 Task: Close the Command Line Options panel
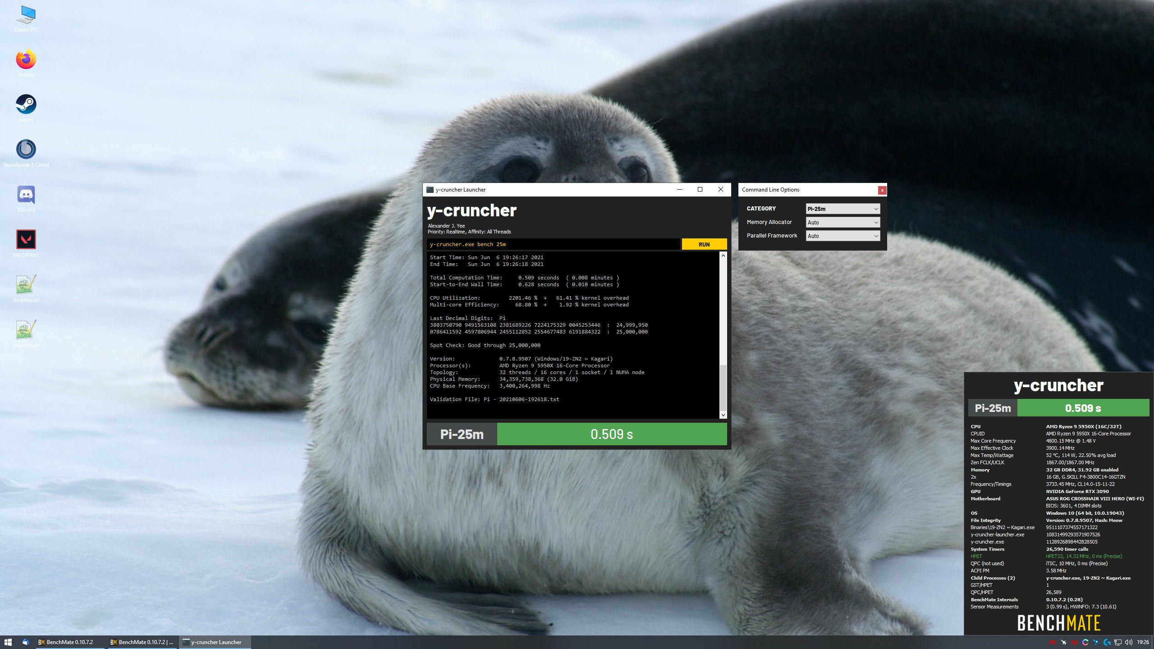pos(882,190)
